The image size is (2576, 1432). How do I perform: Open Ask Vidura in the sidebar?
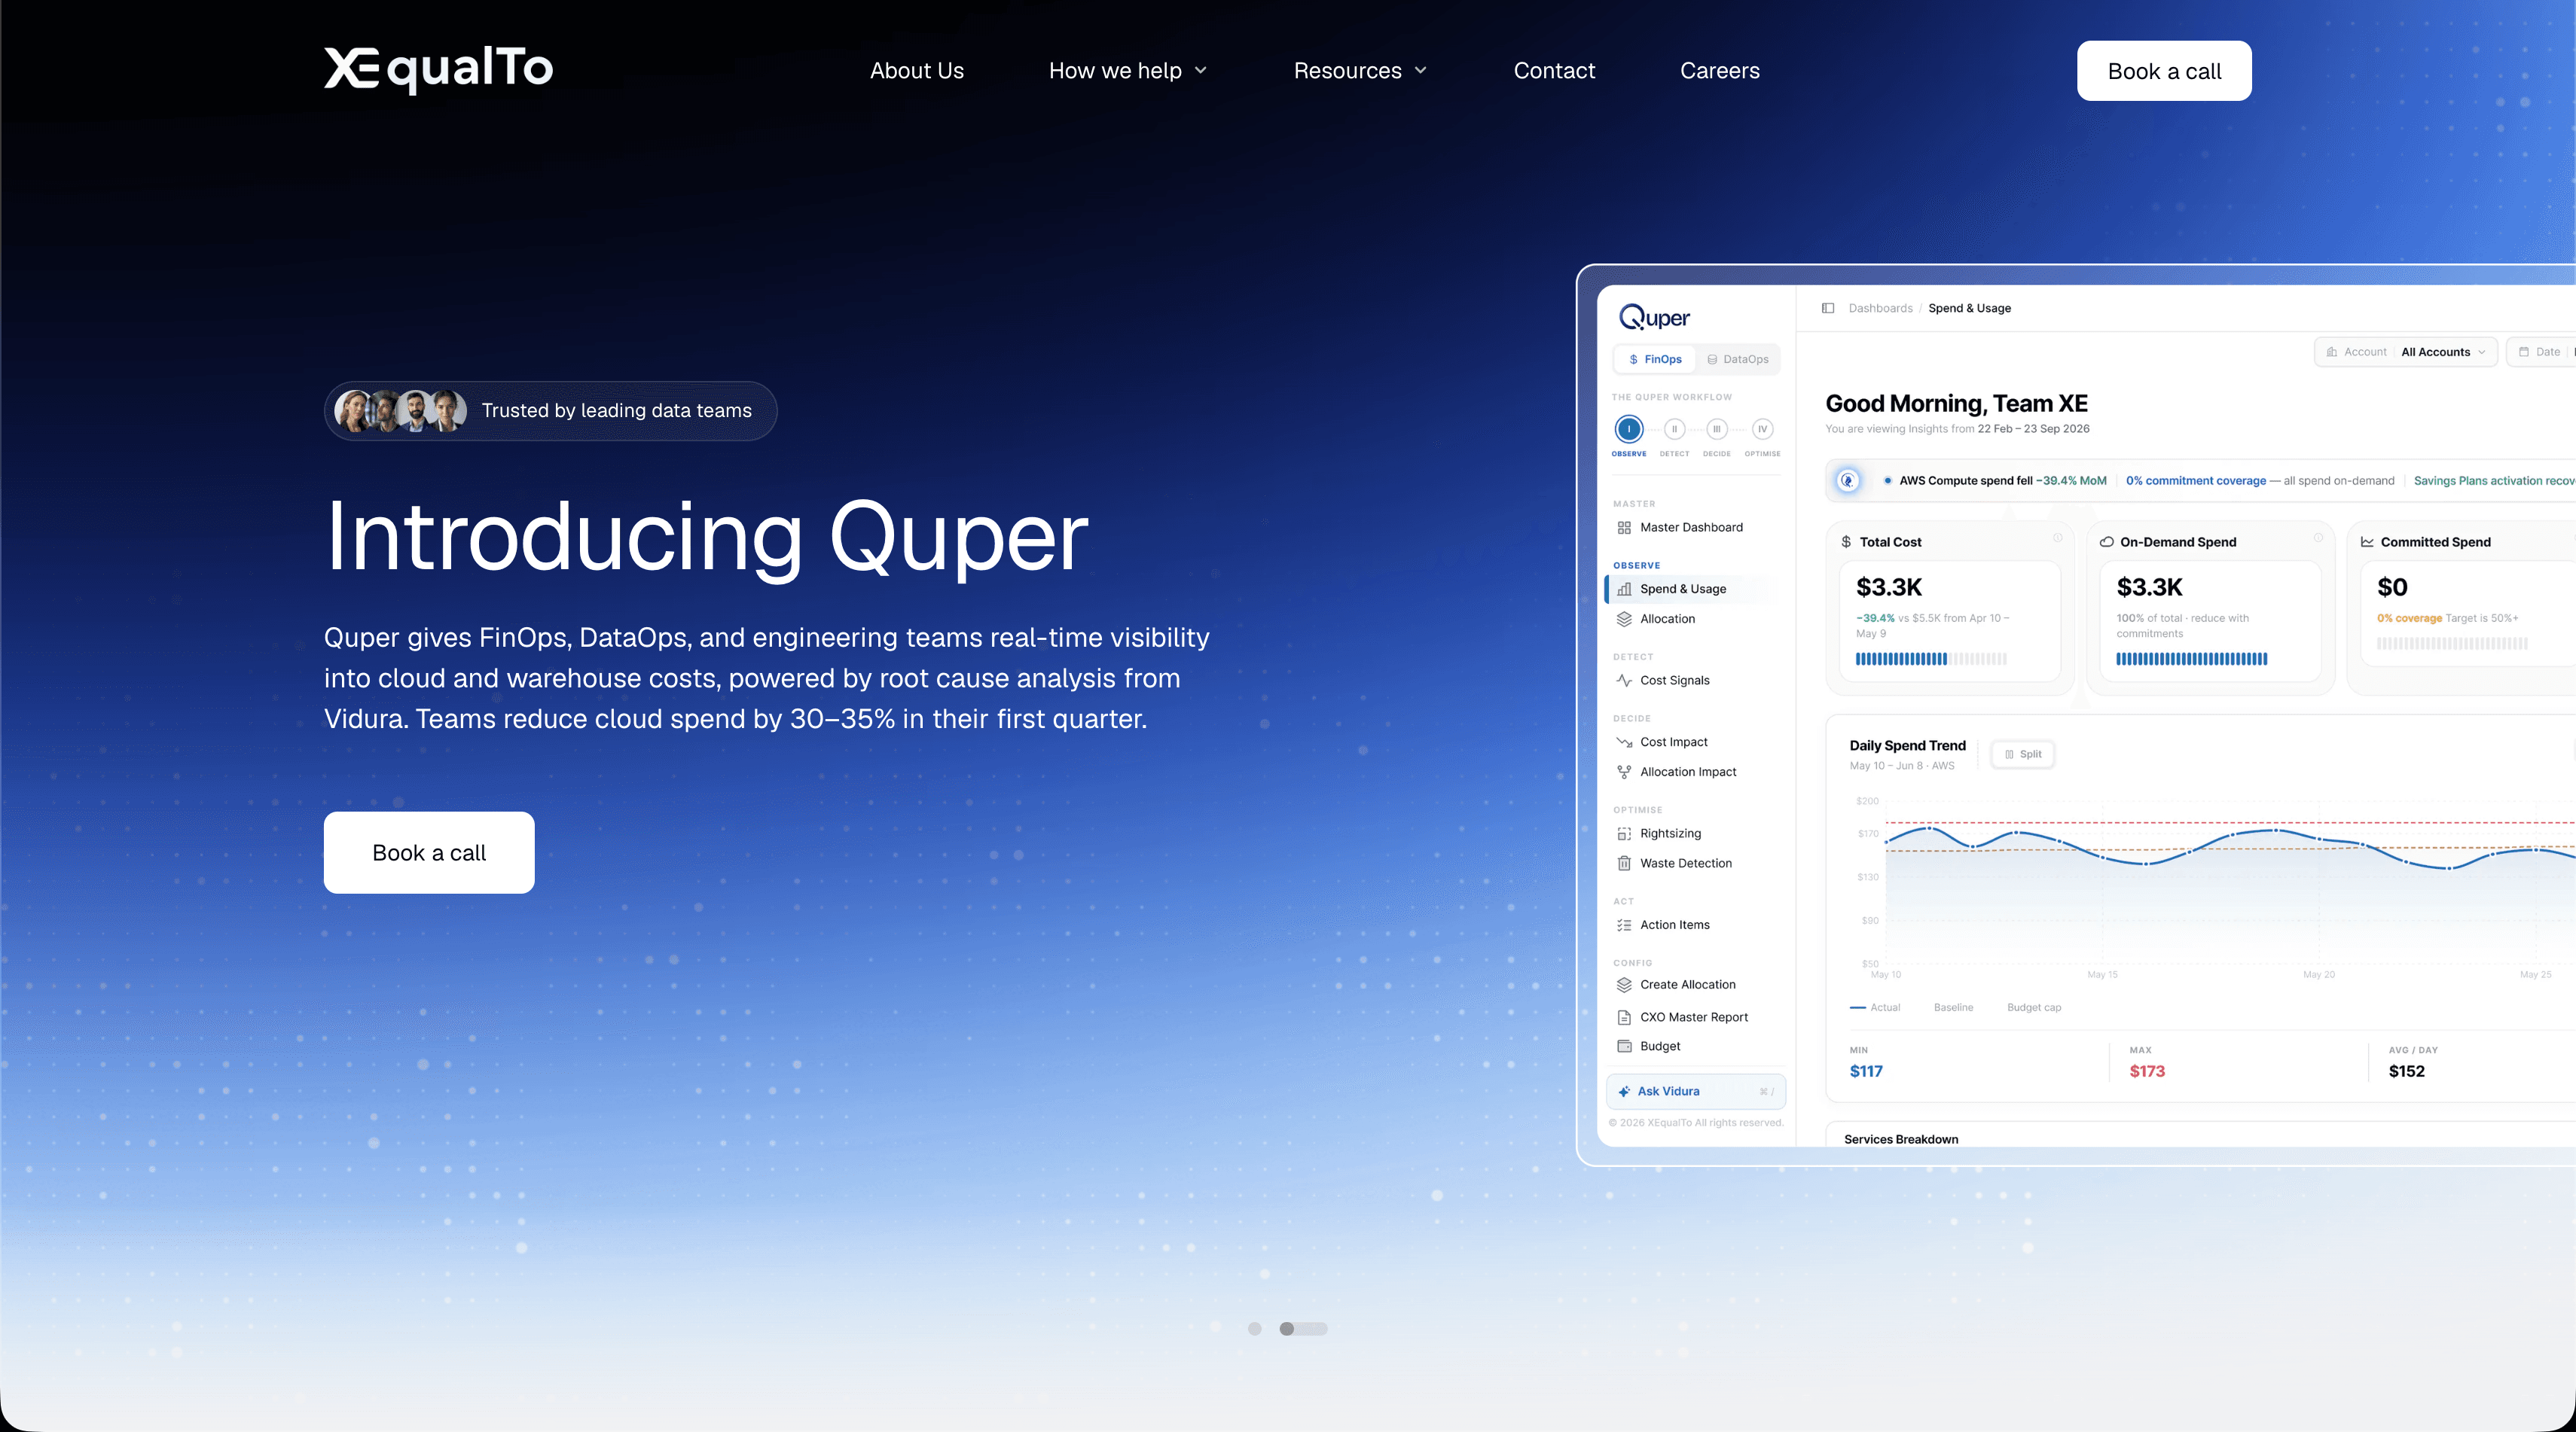[1696, 1091]
